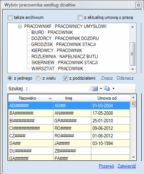Select the 'z jednego' radio button
The image size is (144, 174).
[x=10, y=78]
